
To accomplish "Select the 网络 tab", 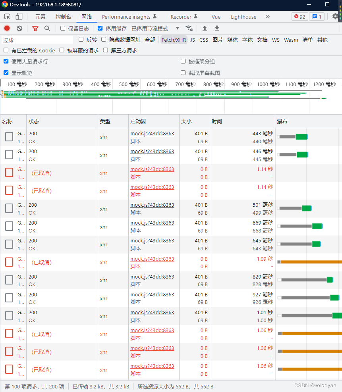I will pos(87,17).
